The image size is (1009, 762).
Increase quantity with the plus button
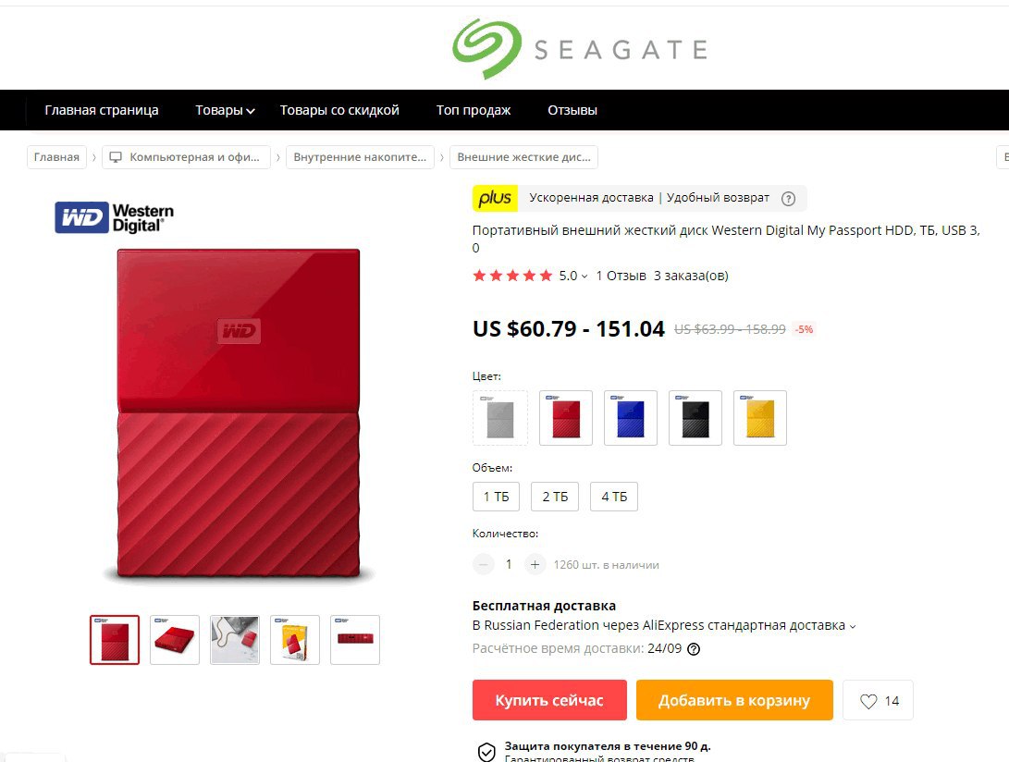(x=535, y=564)
